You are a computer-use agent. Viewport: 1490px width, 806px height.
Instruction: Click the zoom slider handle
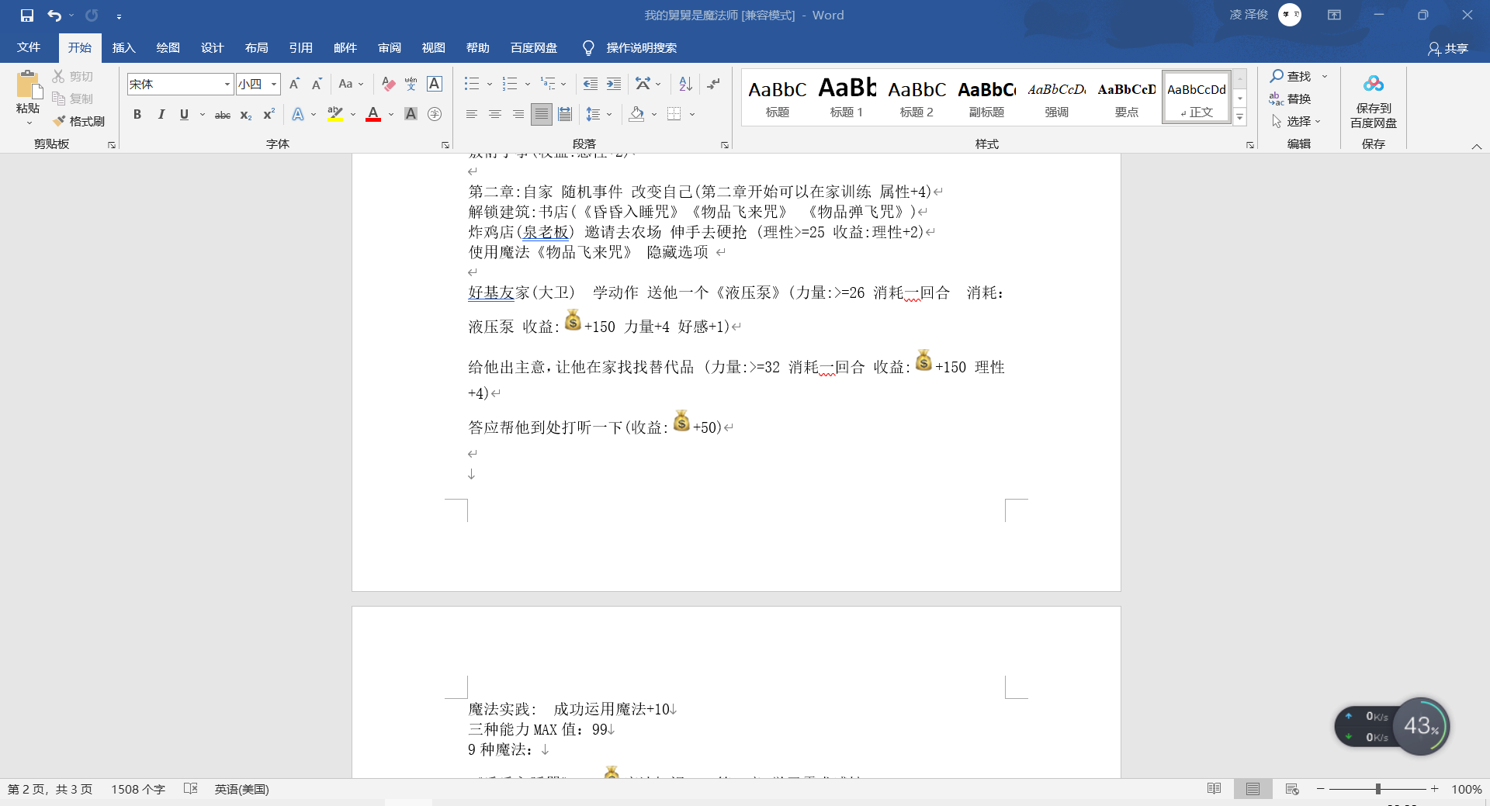[1378, 789]
